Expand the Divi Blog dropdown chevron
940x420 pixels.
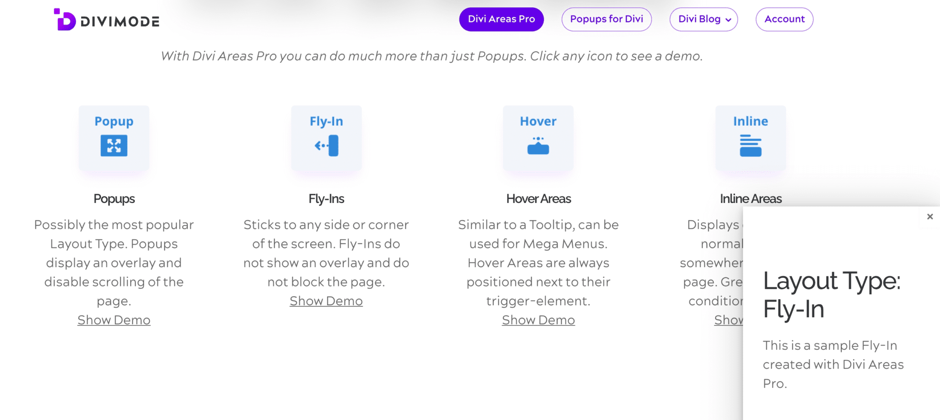(728, 20)
